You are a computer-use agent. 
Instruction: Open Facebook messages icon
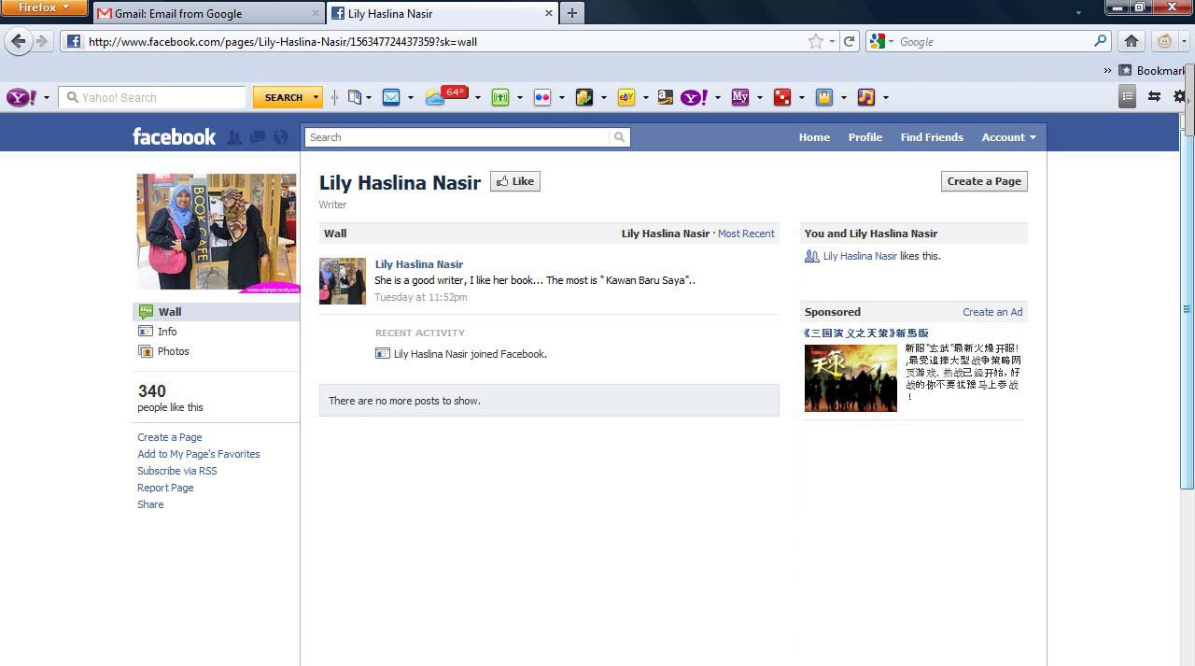pos(258,137)
